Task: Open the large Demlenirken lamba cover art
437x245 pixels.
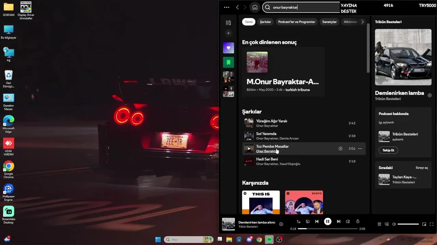Action: pos(403,57)
